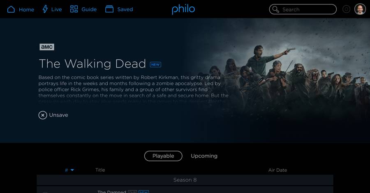
Task: Toggle the episode number sort arrow
Action: pos(72,170)
